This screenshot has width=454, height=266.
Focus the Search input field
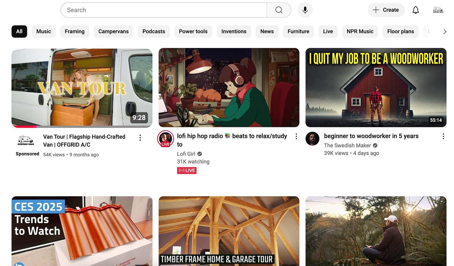pyautogui.click(x=164, y=10)
